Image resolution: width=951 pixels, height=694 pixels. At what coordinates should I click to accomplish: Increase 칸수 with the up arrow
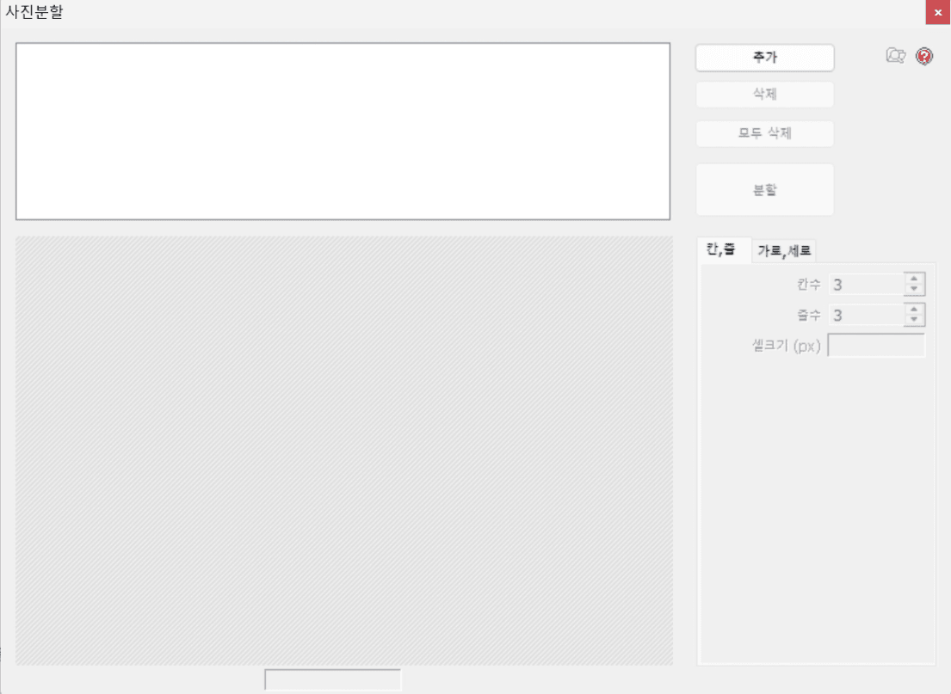pos(914,279)
